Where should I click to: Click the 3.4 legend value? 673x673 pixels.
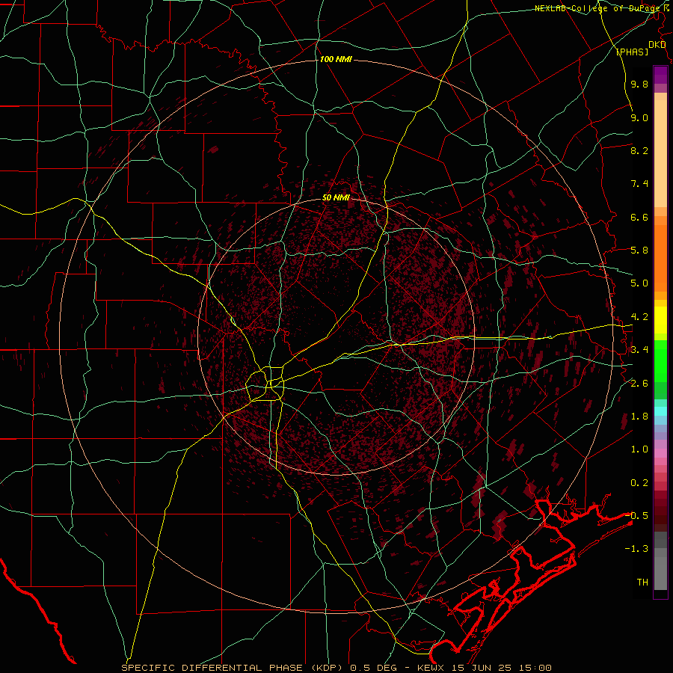639,350
